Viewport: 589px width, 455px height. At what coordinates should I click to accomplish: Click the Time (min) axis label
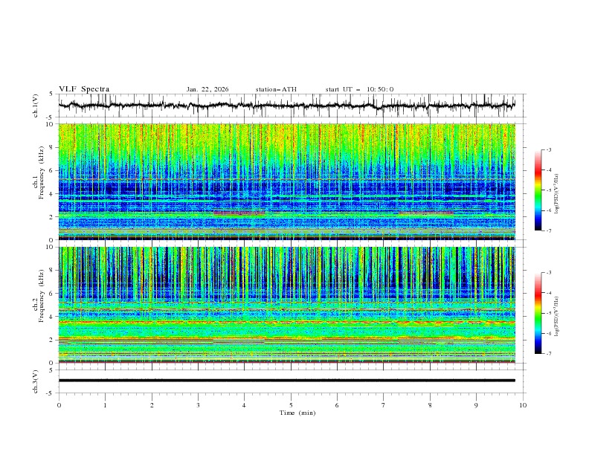(296, 412)
